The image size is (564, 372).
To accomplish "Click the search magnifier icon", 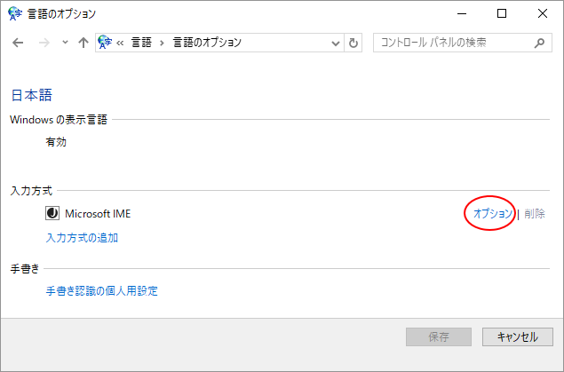I will pyautogui.click(x=539, y=44).
